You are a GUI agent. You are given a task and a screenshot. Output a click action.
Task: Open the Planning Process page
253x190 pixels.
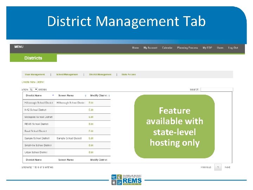188,47
